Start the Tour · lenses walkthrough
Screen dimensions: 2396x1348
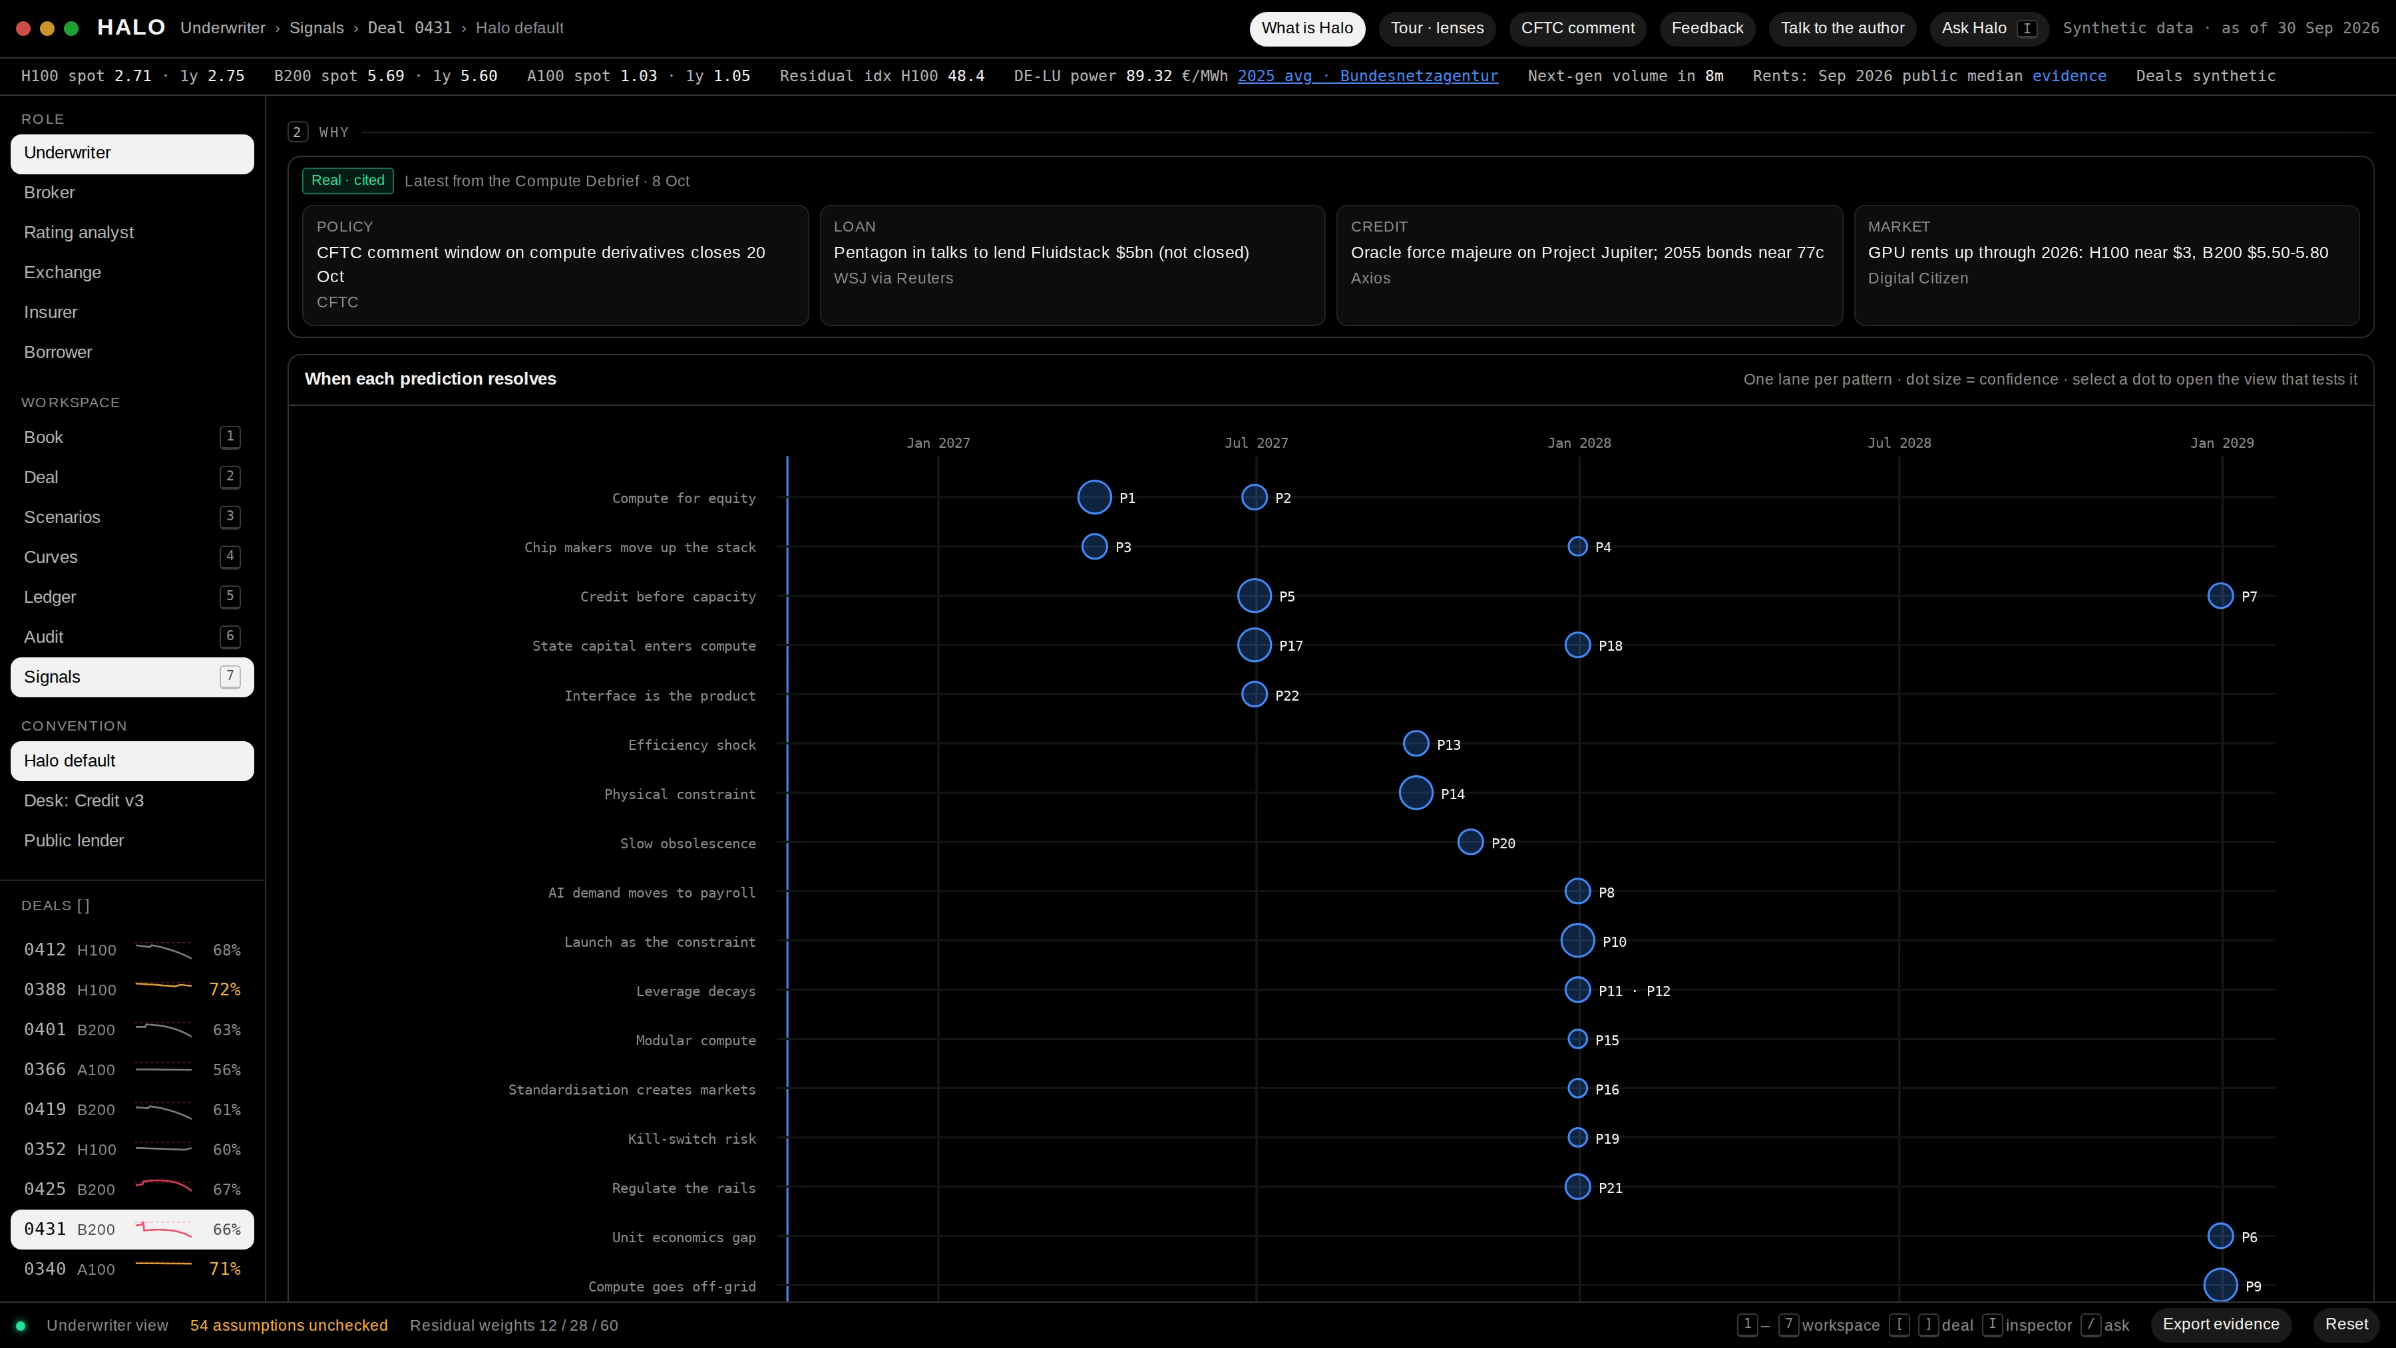(x=1437, y=28)
